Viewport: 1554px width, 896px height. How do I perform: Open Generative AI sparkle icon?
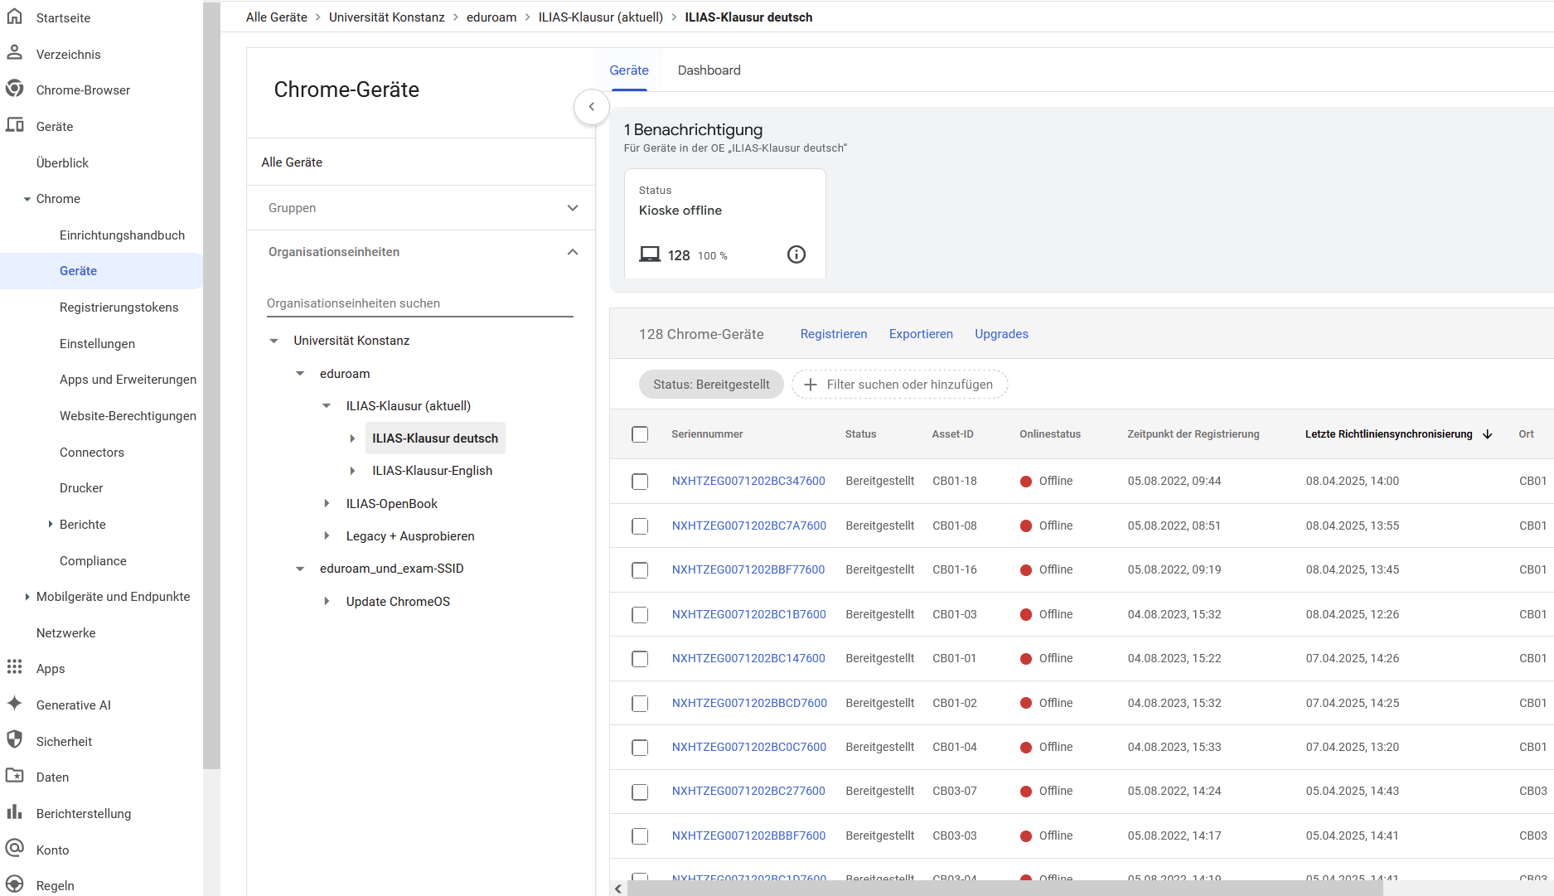[15, 705]
